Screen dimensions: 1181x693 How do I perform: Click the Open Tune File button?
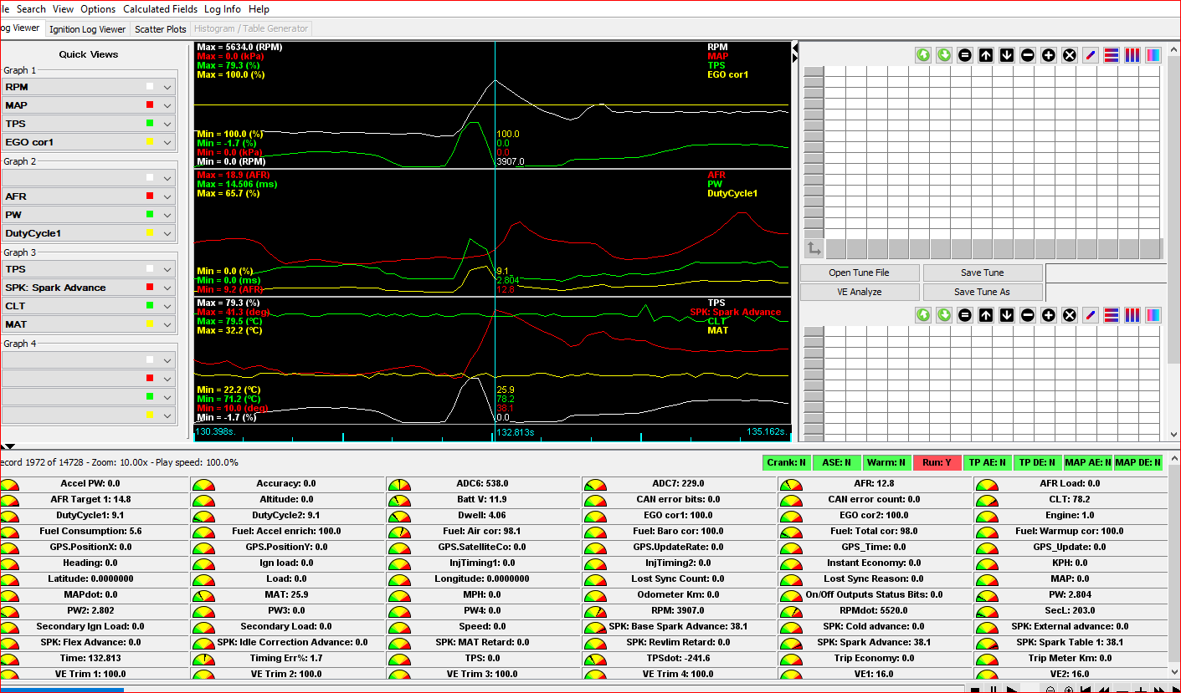(859, 273)
